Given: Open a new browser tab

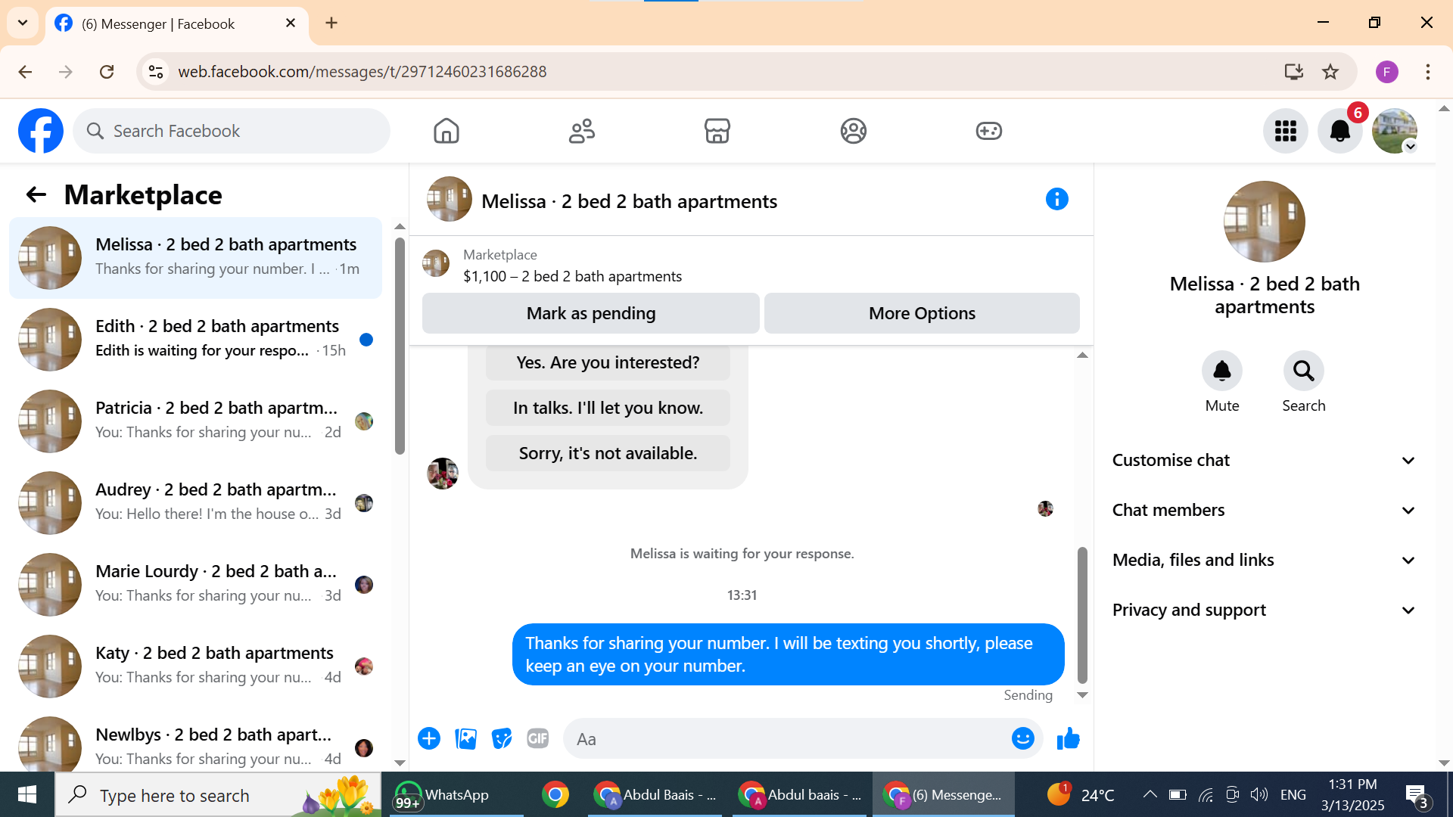Looking at the screenshot, I should pyautogui.click(x=331, y=23).
